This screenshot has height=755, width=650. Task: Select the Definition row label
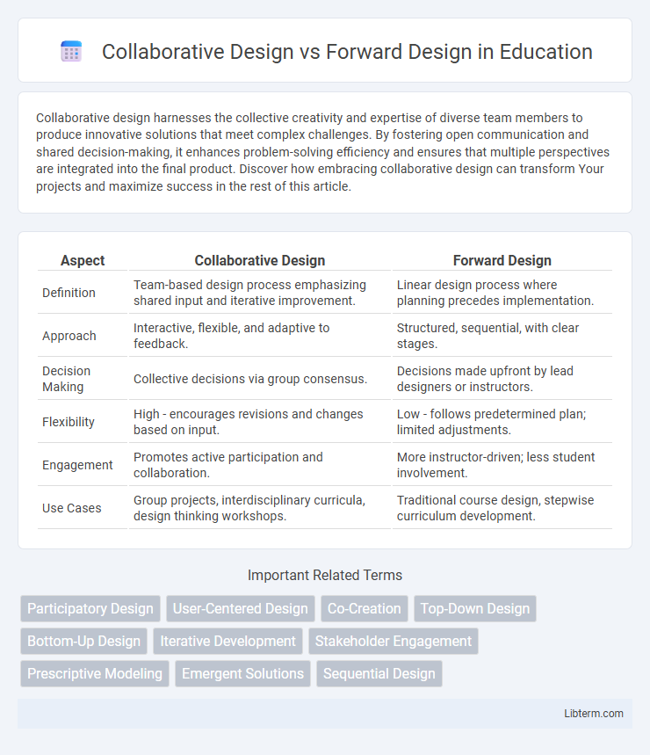point(67,293)
